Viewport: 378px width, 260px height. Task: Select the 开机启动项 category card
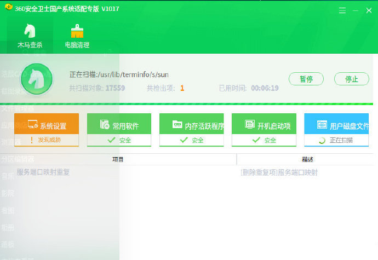coord(264,130)
